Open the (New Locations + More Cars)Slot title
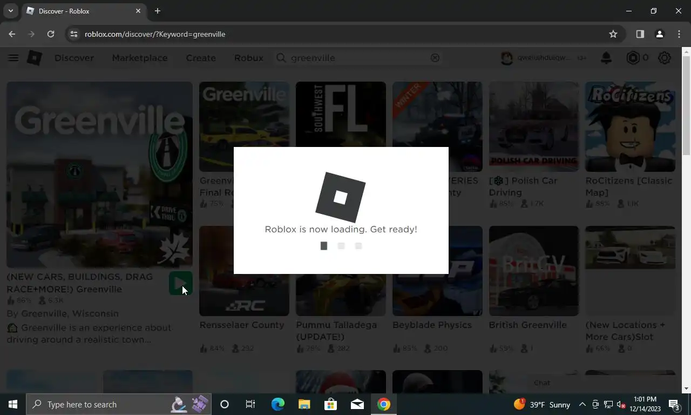 click(x=626, y=331)
